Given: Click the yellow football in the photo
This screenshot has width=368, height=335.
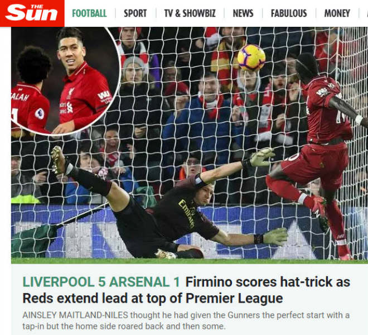Looking at the screenshot, I should point(251,58).
